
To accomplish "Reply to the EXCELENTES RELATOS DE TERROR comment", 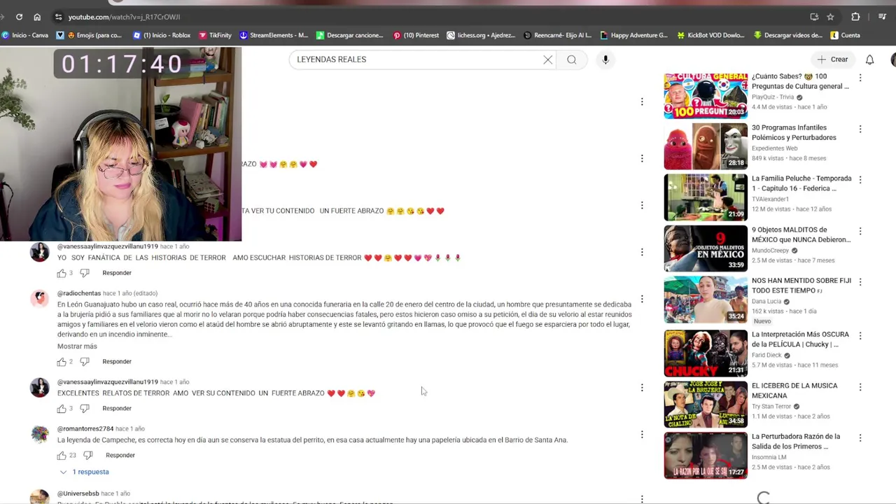I will [x=117, y=409].
